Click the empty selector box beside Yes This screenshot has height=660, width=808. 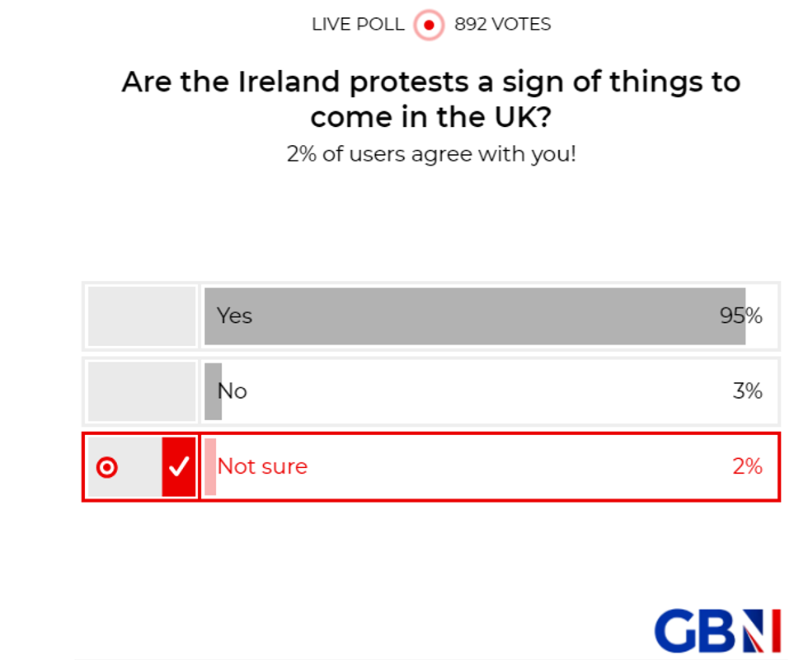pos(140,316)
